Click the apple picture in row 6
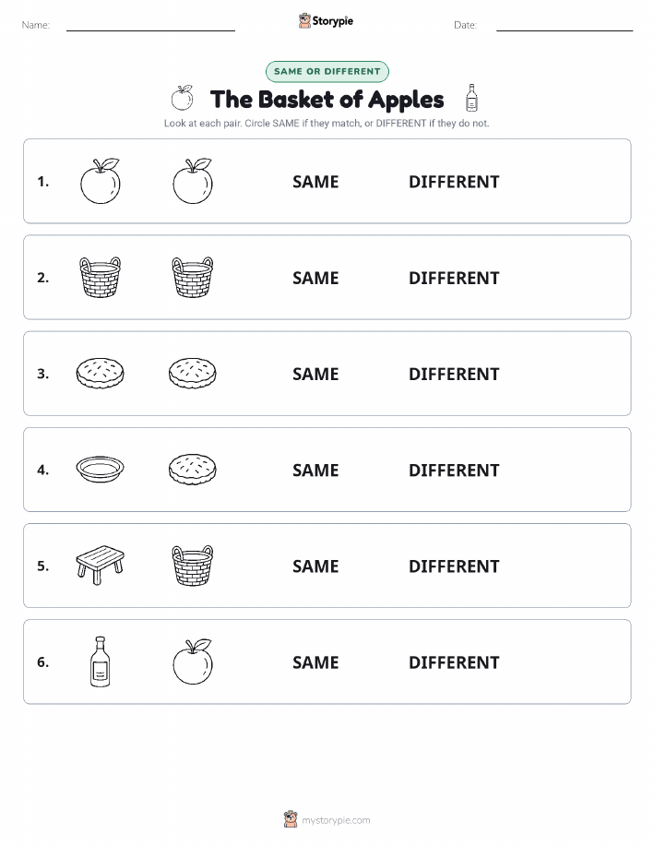 pyautogui.click(x=193, y=661)
